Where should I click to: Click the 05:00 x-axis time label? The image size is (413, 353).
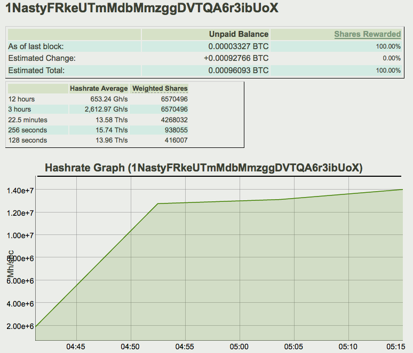239,347
